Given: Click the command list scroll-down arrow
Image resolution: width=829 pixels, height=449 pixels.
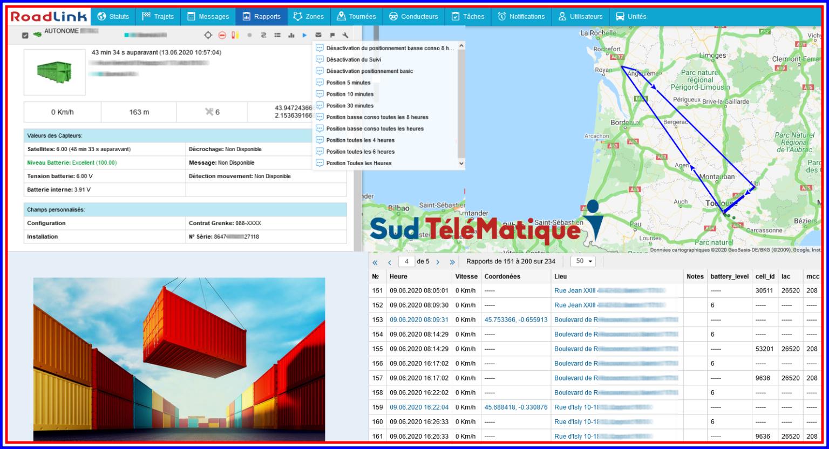Looking at the screenshot, I should (x=461, y=163).
